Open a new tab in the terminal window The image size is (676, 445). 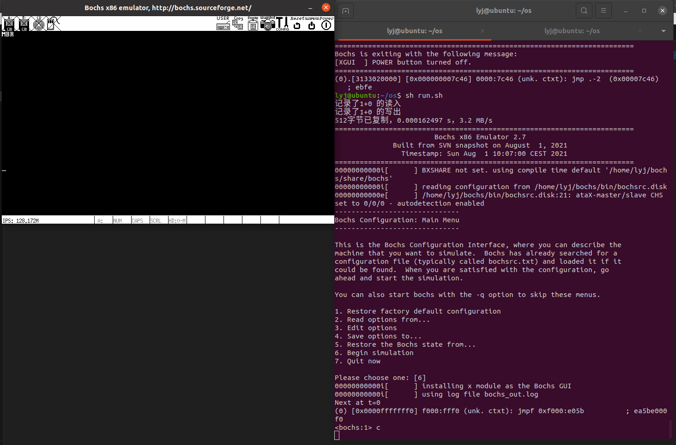(345, 11)
